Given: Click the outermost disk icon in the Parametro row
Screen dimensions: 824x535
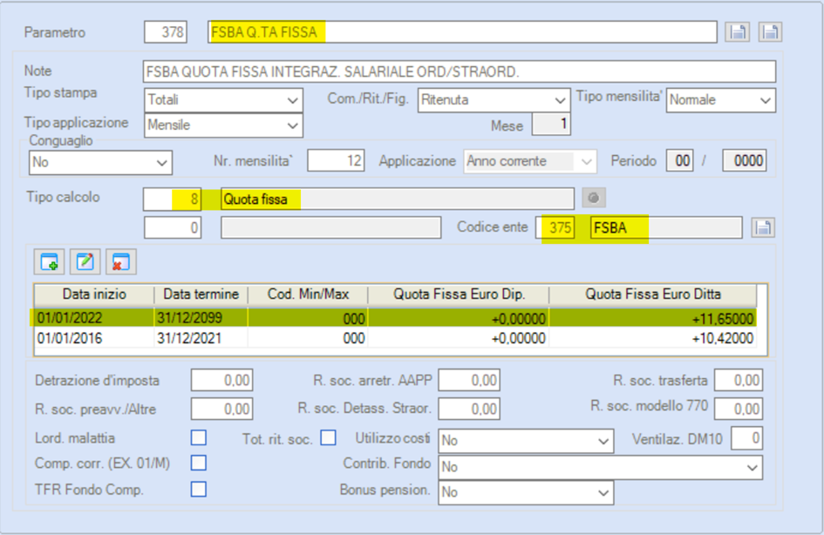Looking at the screenshot, I should coord(771,32).
